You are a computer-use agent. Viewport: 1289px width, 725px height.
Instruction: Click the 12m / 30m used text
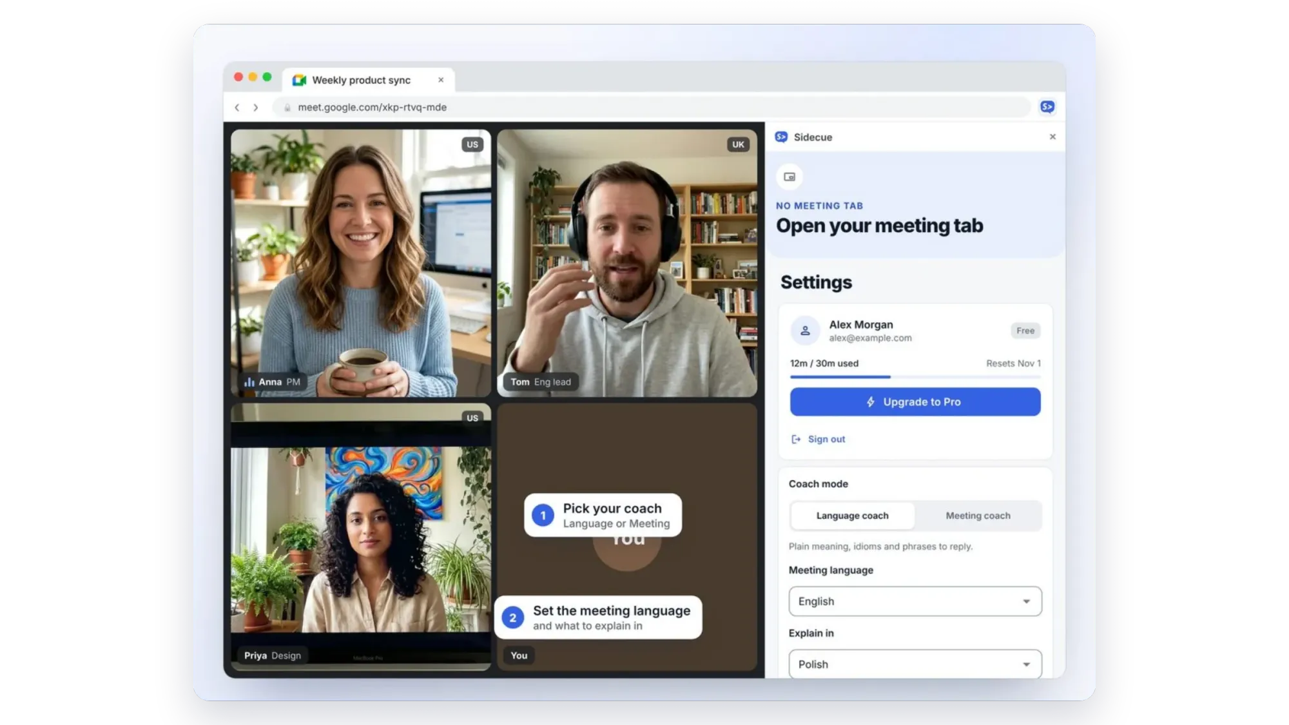(824, 363)
